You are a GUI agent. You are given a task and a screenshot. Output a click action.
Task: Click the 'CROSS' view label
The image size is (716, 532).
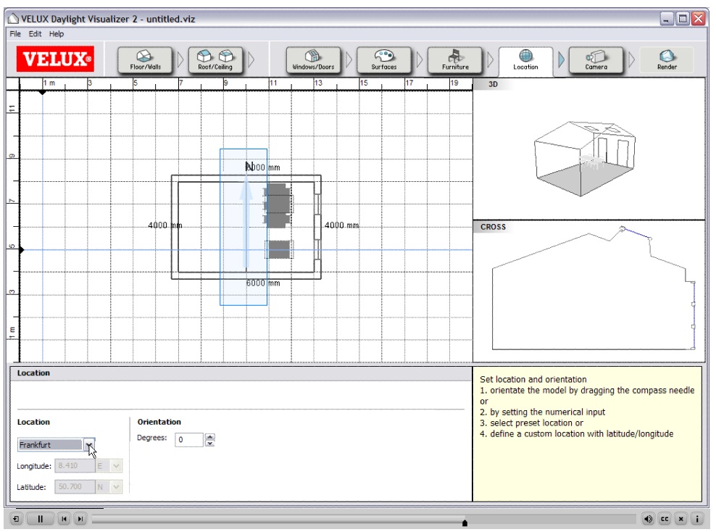pyautogui.click(x=494, y=227)
